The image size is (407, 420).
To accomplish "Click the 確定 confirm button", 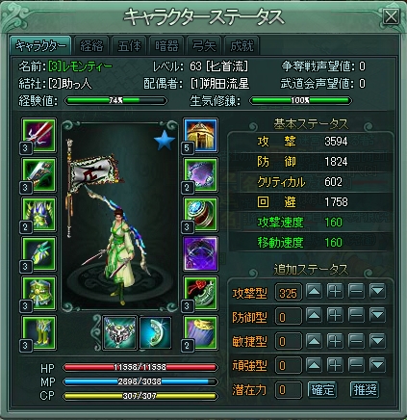I will [322, 390].
